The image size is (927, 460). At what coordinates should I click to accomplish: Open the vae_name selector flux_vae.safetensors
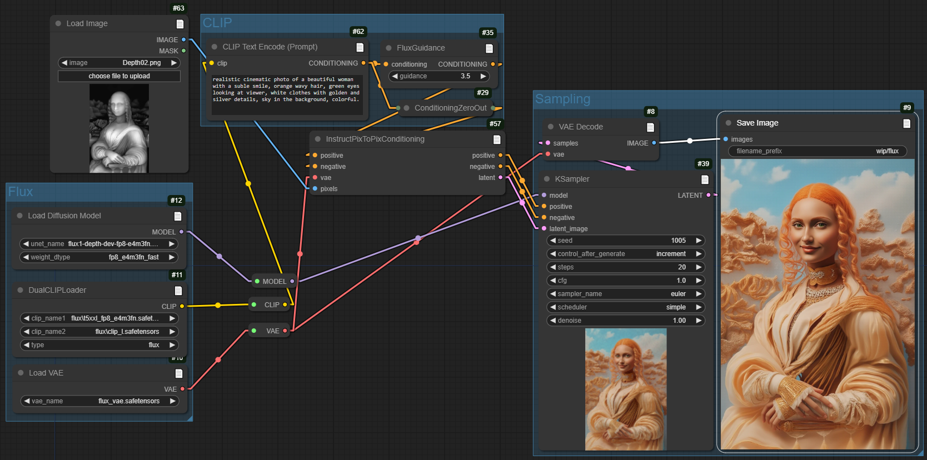point(100,401)
